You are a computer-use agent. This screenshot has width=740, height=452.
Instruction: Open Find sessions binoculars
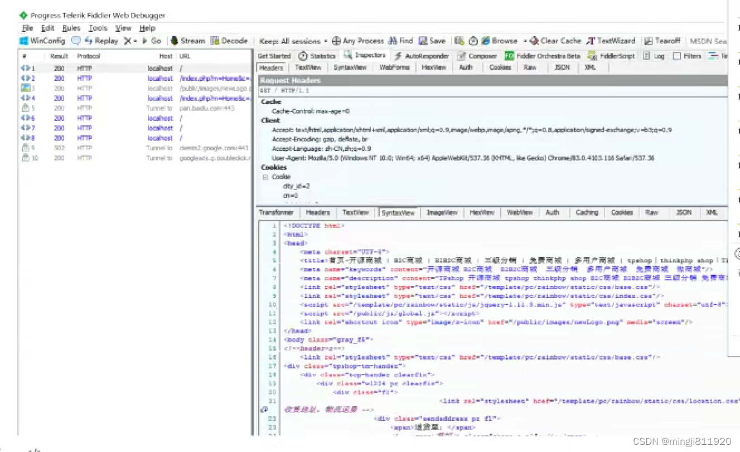point(401,41)
